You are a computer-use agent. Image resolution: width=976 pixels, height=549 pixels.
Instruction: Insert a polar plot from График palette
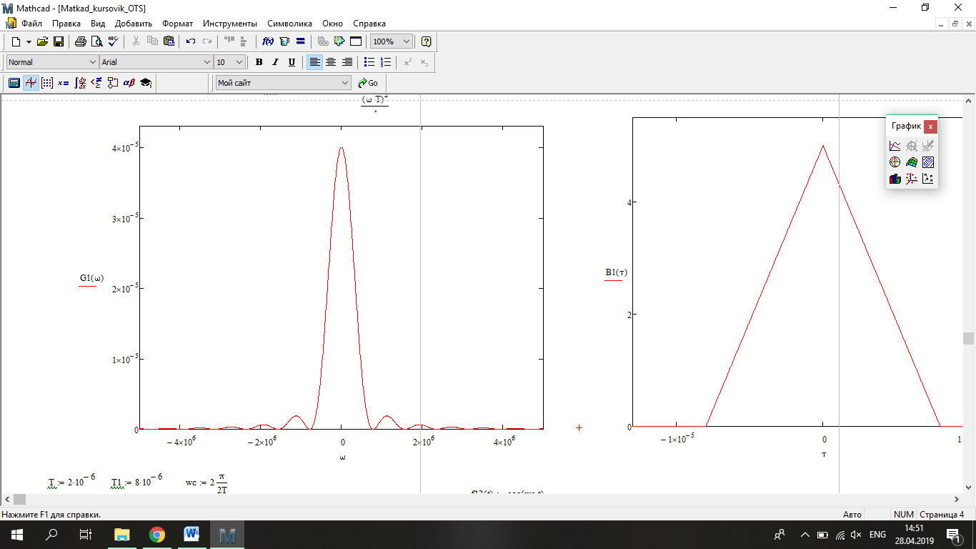click(895, 162)
